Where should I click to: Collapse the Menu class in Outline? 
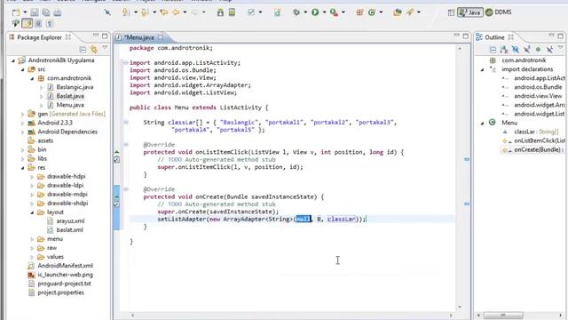(482, 124)
